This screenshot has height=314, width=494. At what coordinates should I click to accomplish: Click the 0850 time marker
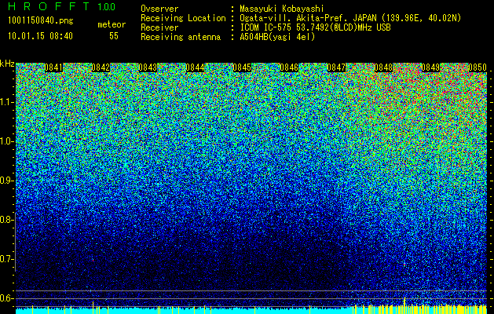click(478, 68)
